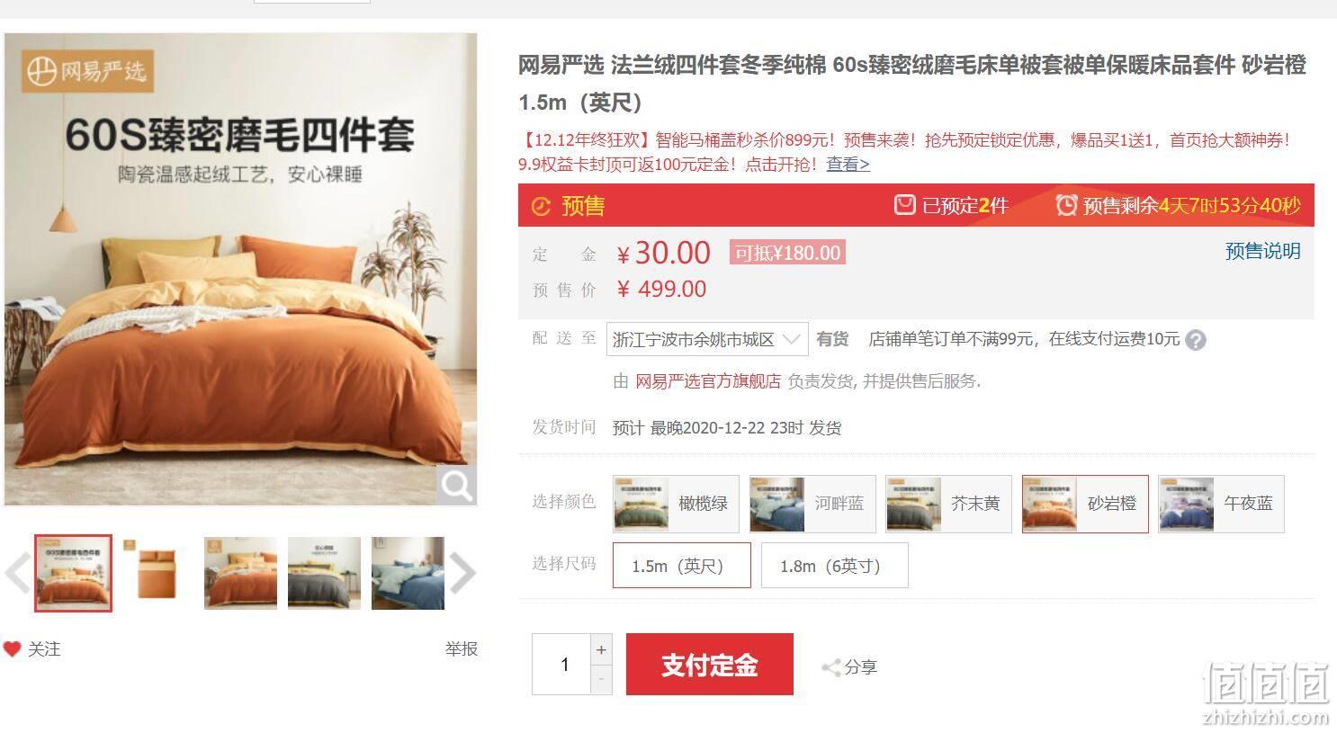Image resolution: width=1337 pixels, height=733 pixels.
Task: Choose the 午夜蓝 color option
Action: tap(1221, 504)
